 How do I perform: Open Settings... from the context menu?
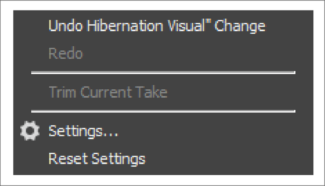click(x=83, y=132)
